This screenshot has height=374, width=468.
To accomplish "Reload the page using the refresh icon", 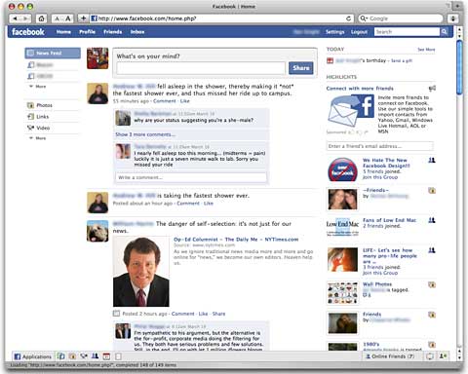I will 348,19.
